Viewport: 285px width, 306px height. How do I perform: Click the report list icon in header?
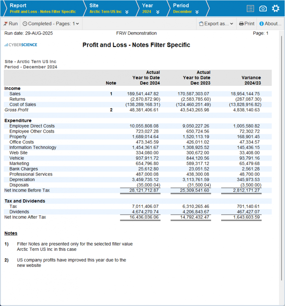click(251, 8)
